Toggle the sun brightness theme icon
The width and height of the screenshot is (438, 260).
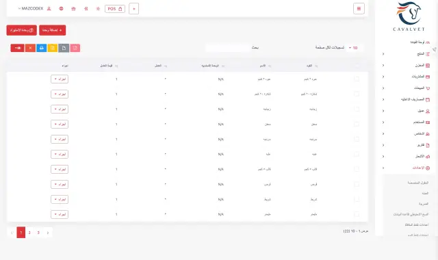(x=98, y=9)
